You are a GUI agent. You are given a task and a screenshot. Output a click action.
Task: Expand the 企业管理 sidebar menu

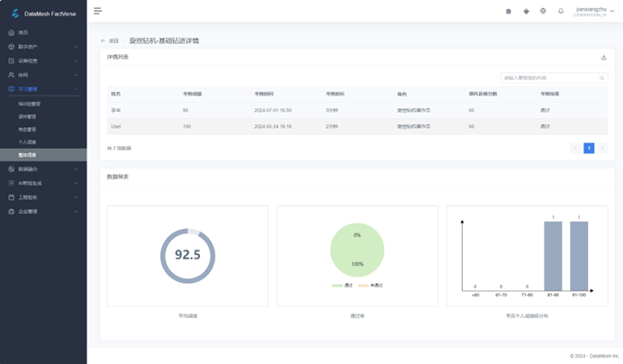(x=43, y=212)
